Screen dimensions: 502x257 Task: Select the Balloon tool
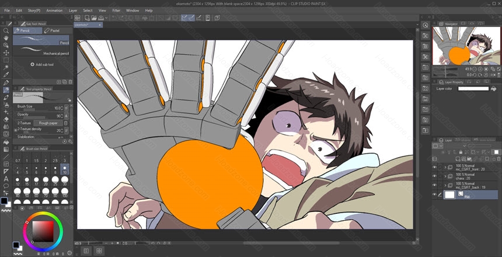(x=6, y=186)
